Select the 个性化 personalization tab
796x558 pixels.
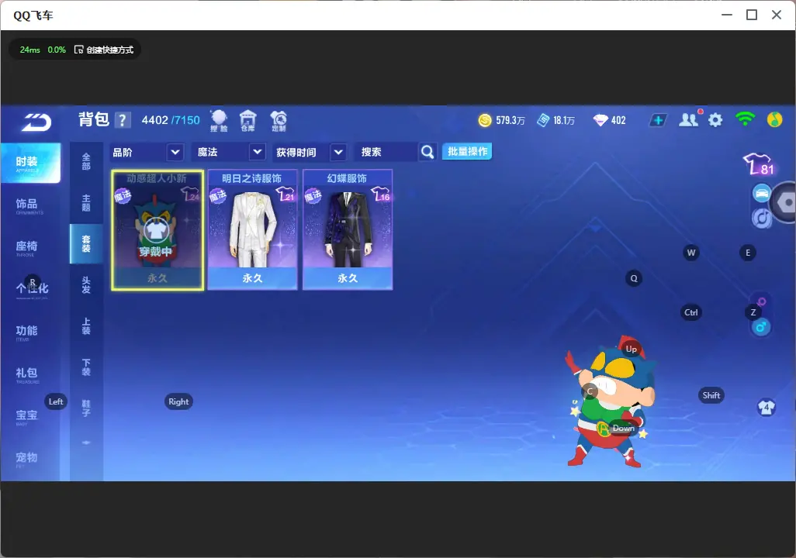tap(32, 290)
